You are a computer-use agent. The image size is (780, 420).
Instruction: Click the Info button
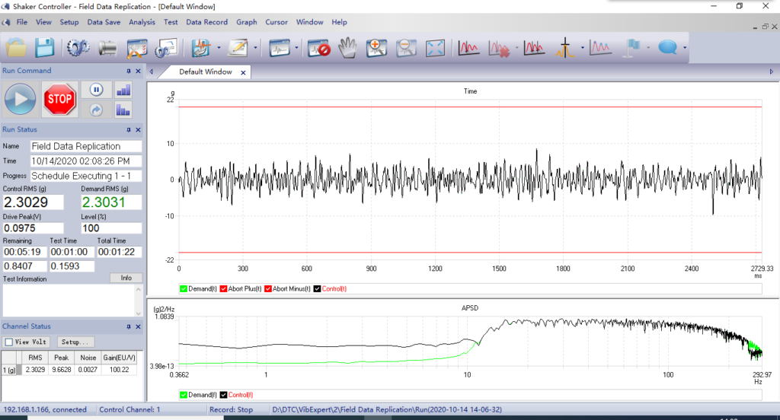click(126, 278)
